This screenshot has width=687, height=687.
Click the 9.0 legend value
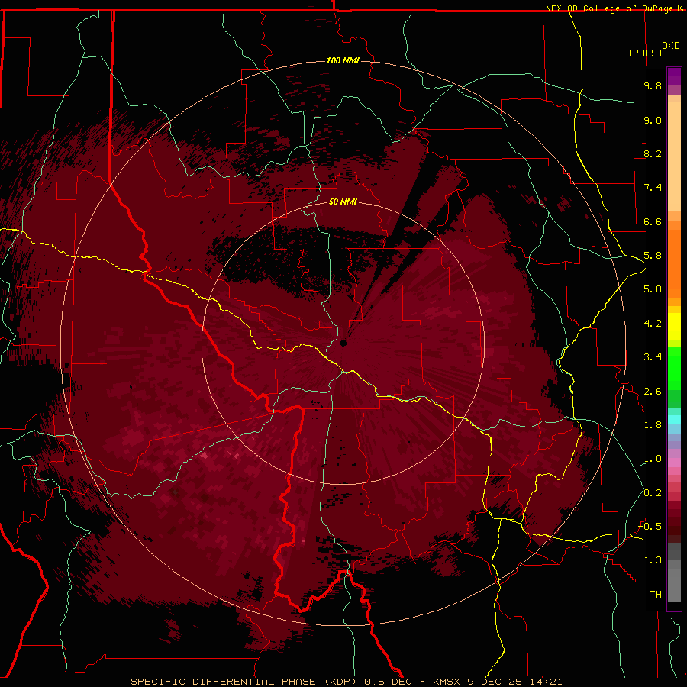pyautogui.click(x=653, y=120)
